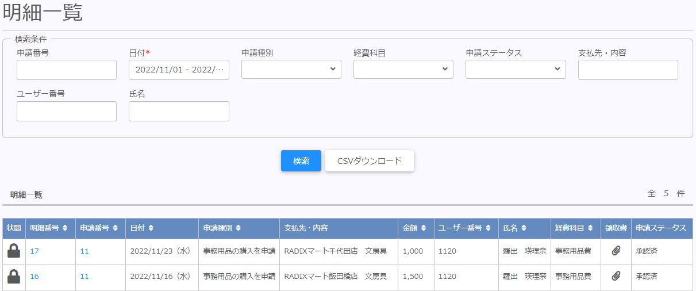Screen dimensions: 696x291
Task: Click the lock icon for detail 16
Action: 14,277
